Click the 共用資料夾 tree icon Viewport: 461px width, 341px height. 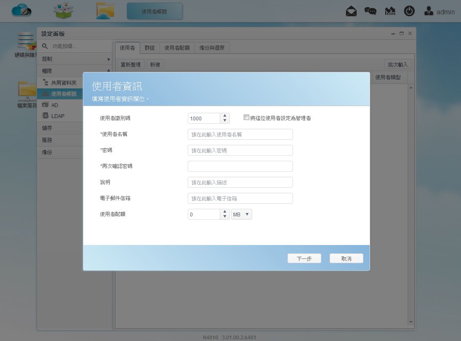pyautogui.click(x=45, y=83)
